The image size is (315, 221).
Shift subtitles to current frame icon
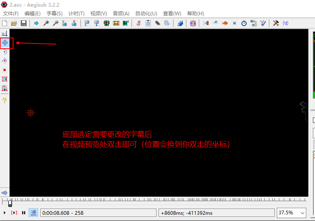126,23
